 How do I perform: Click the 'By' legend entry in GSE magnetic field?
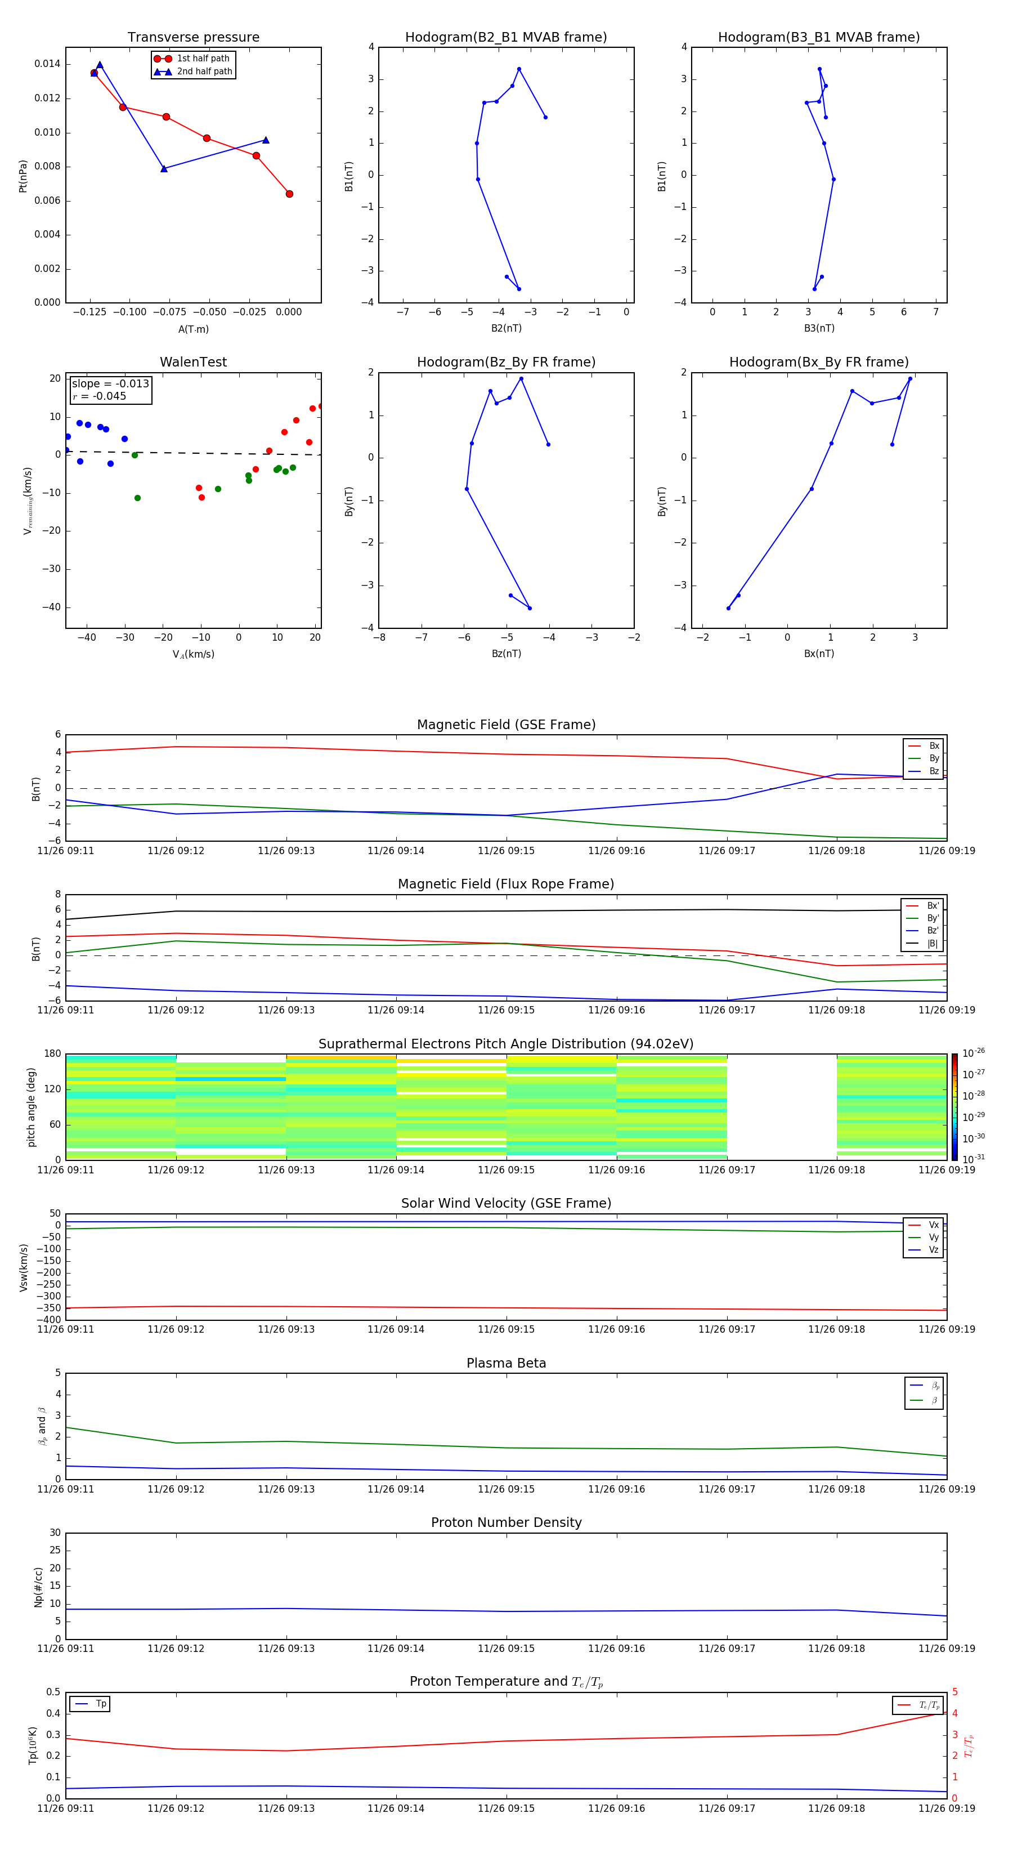(x=924, y=758)
